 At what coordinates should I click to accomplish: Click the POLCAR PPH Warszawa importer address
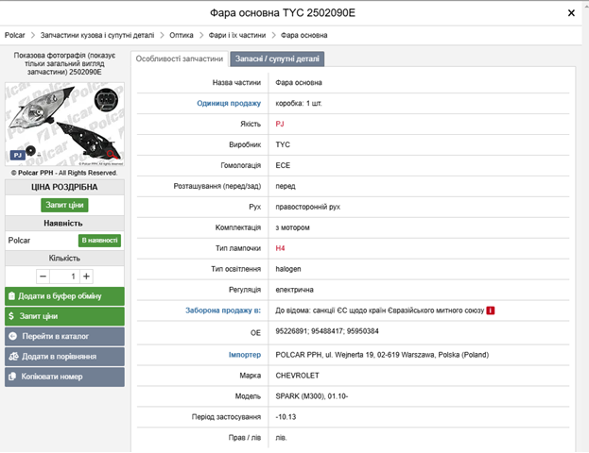382,355
